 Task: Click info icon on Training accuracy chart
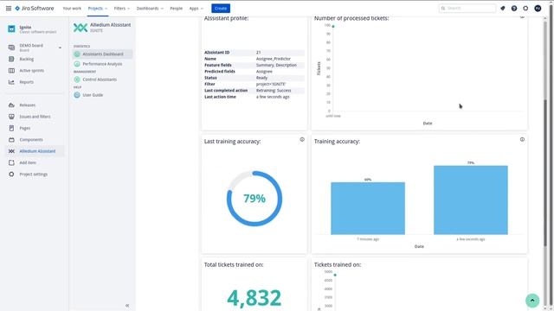pyautogui.click(x=522, y=139)
